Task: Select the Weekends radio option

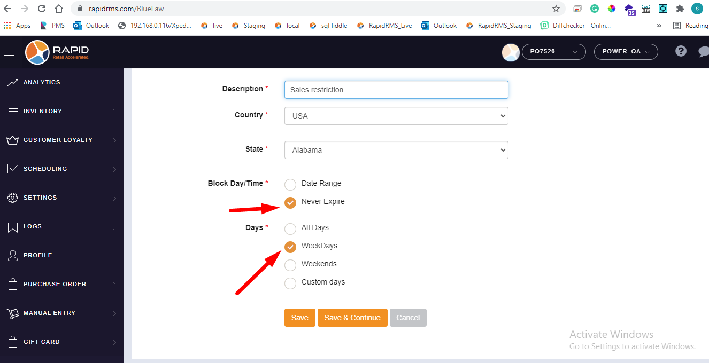Action: [x=290, y=265]
